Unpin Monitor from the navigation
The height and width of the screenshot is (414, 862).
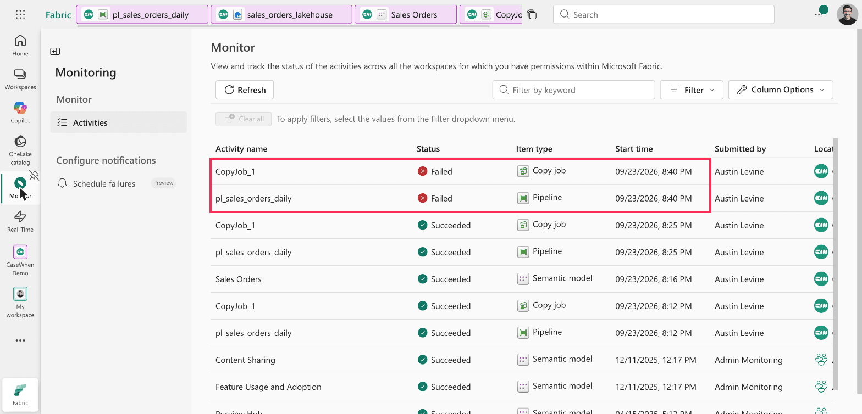pyautogui.click(x=34, y=176)
